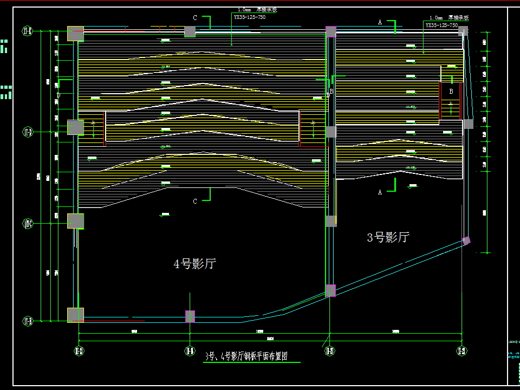520x390 pixels.
Task: Click the bottom axis bubble beneath hall 4's left wall
Action: pyautogui.click(x=79, y=351)
